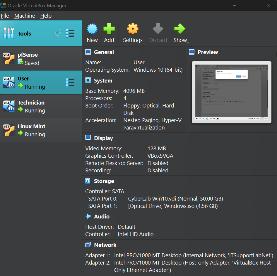Image resolution: width=277 pixels, height=276 pixels.
Task: Select the Linux Mint virtual machine
Action: 41,130
